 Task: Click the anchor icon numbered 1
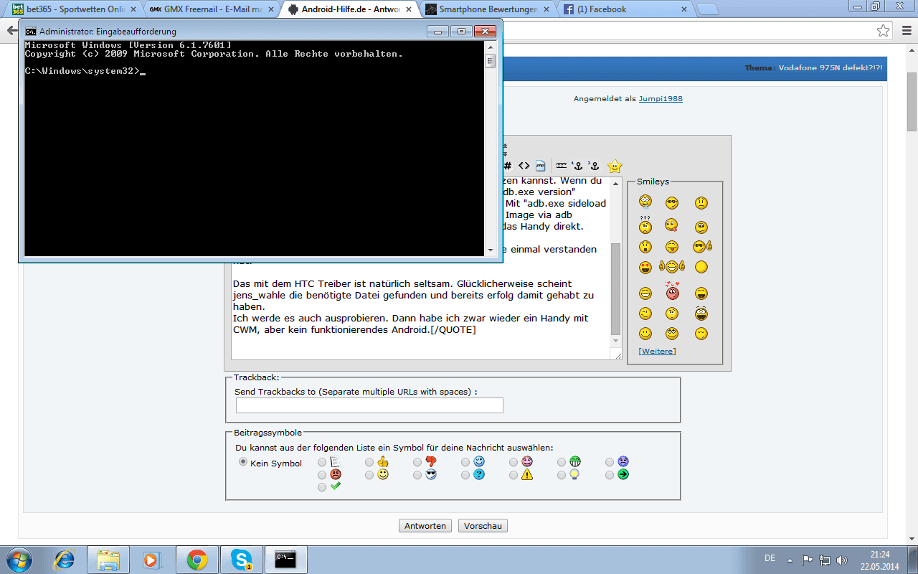tap(577, 166)
